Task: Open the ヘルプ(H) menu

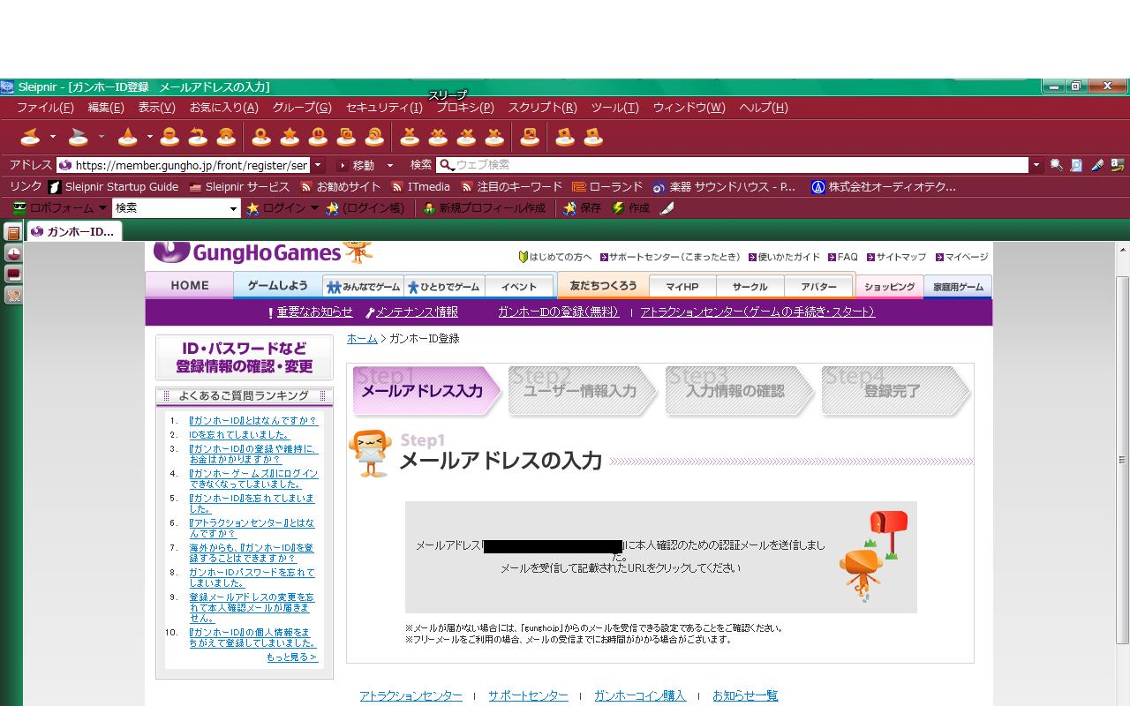Action: [x=764, y=108]
